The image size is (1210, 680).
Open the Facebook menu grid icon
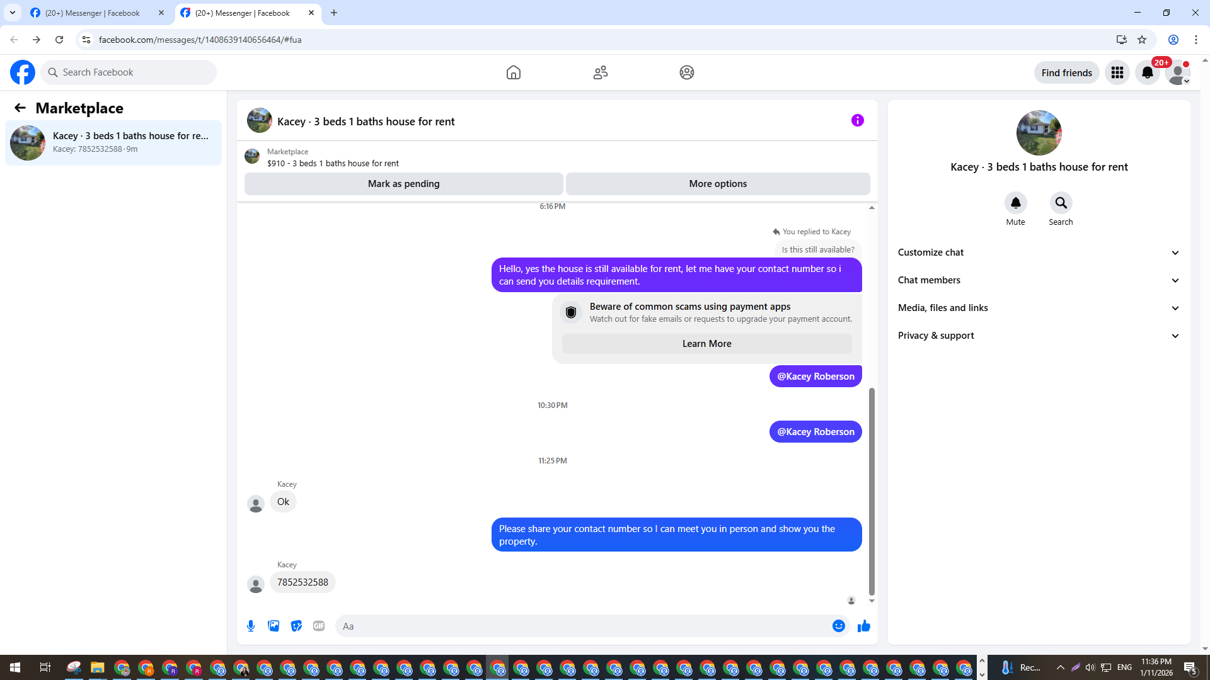point(1117,72)
